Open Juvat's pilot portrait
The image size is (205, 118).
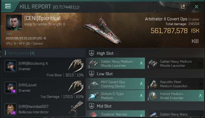tap(11, 87)
